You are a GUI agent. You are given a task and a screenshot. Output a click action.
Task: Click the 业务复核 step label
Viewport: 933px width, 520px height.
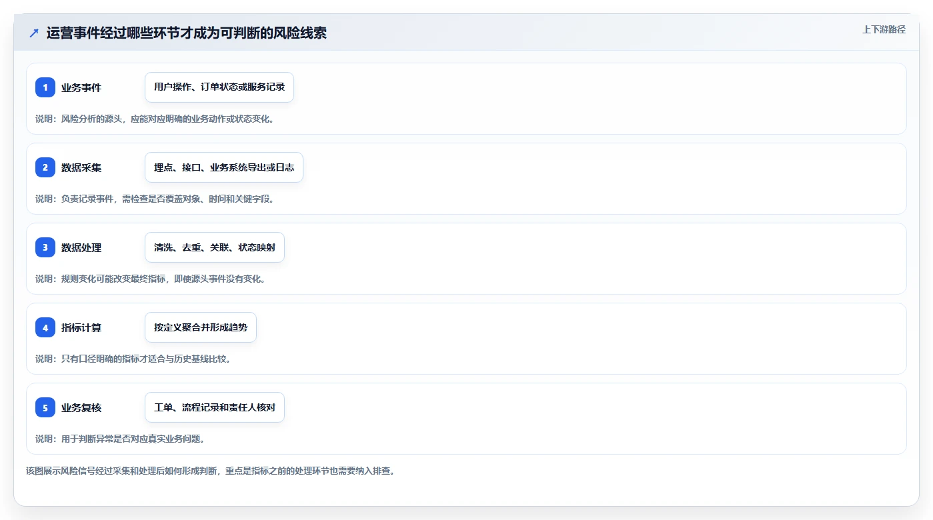(x=81, y=407)
